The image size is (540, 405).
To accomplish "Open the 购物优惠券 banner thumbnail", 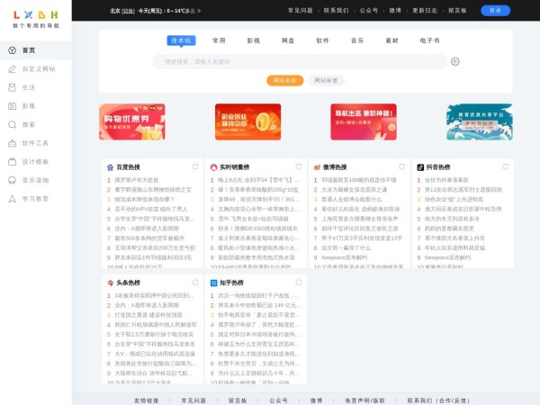I will [132, 121].
